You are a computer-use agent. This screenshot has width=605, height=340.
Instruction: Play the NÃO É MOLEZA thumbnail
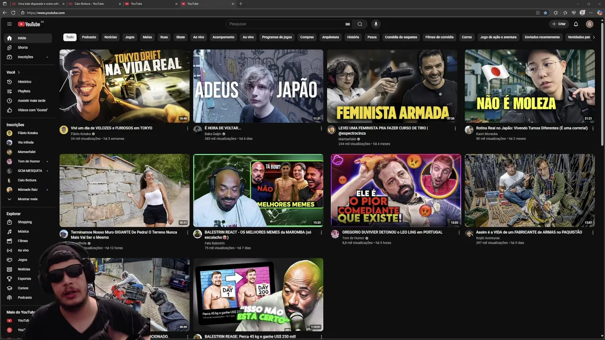coord(530,86)
